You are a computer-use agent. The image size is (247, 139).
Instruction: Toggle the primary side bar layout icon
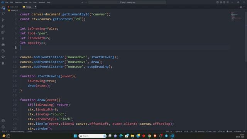click(217, 2)
